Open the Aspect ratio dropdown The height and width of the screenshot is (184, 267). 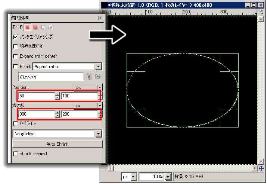tap(67, 67)
